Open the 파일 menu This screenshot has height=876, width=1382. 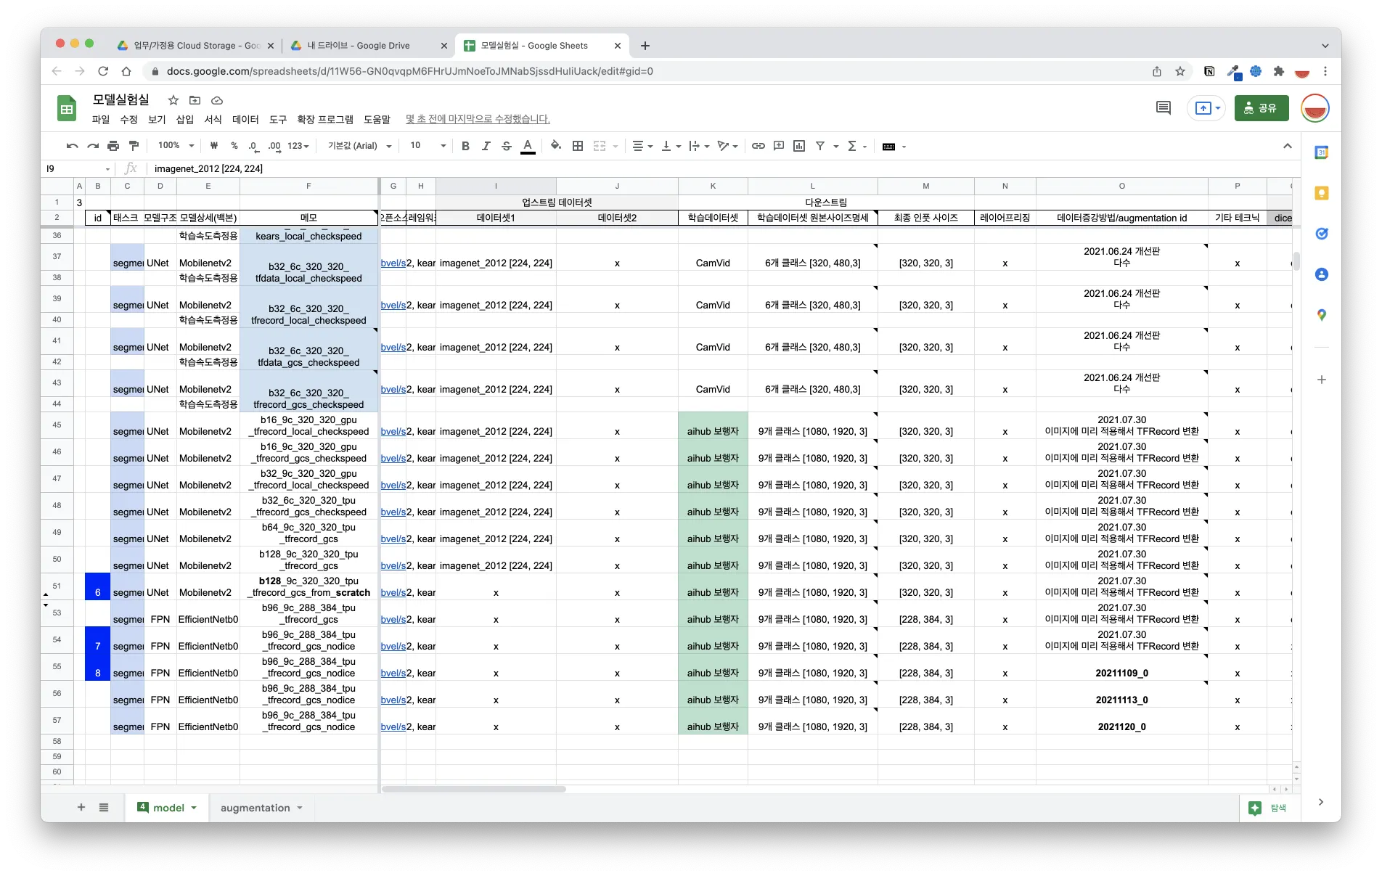[x=100, y=119]
